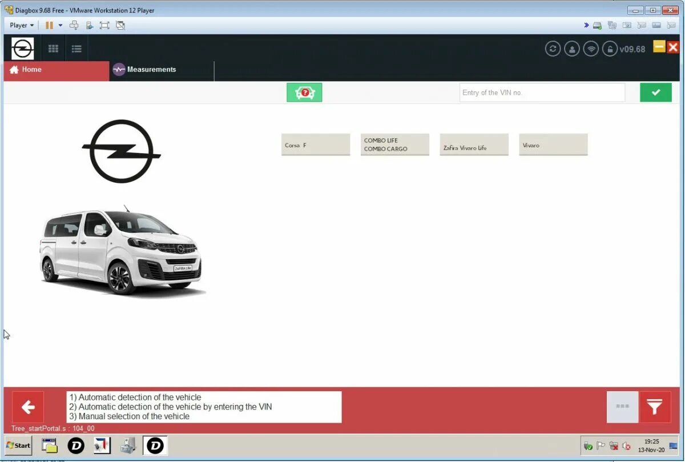Close Diagbox with red X button
The image size is (685, 462).
point(672,47)
